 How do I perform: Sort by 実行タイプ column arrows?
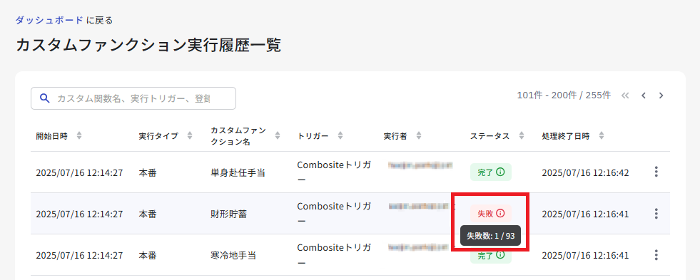[190, 136]
